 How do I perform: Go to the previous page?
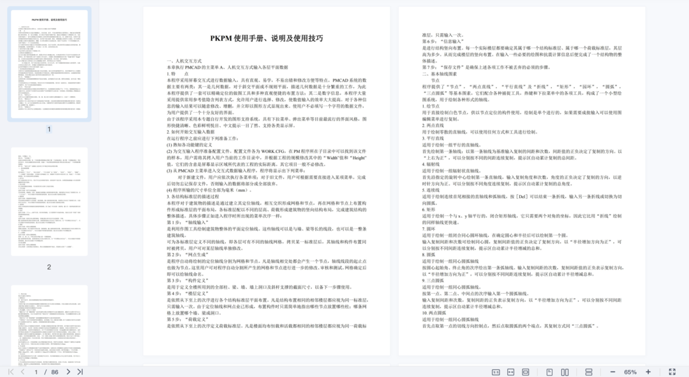point(23,372)
